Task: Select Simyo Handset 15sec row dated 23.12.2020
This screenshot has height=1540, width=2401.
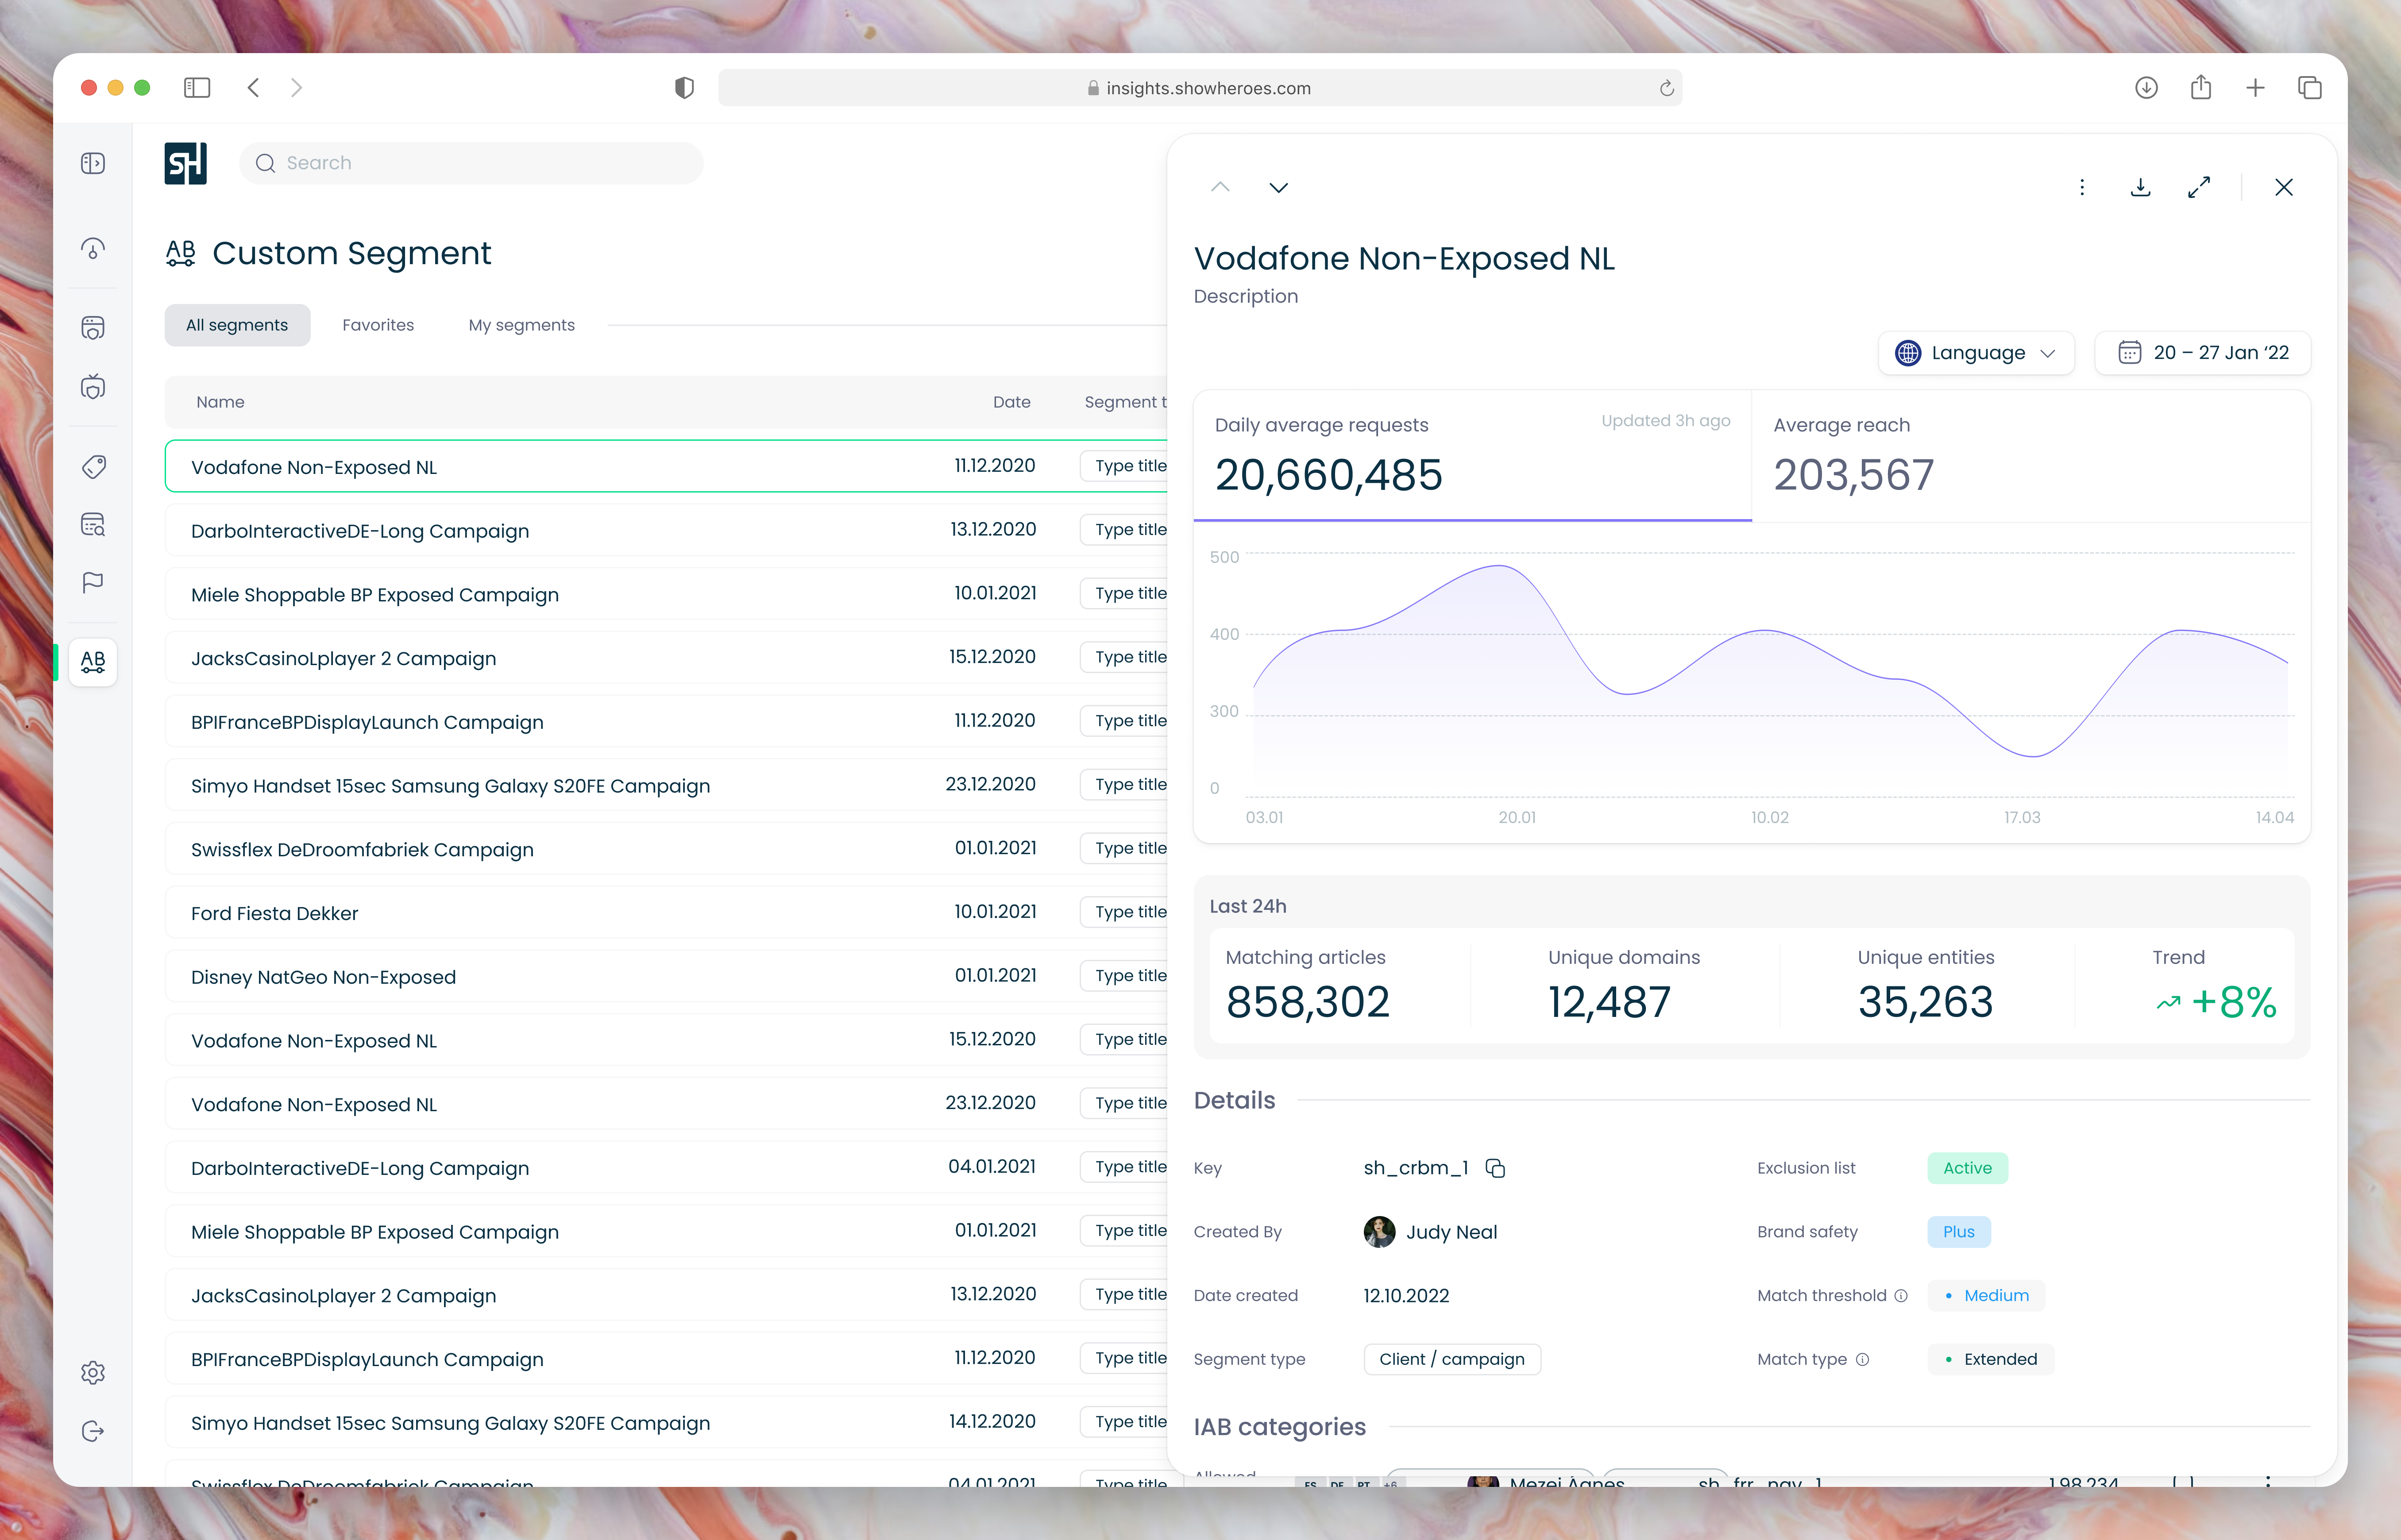Action: point(666,786)
